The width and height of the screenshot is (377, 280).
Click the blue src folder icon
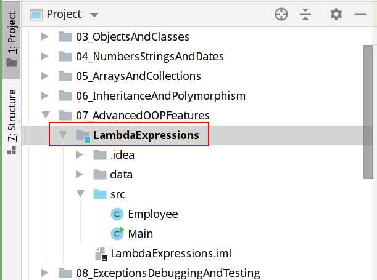[100, 194]
